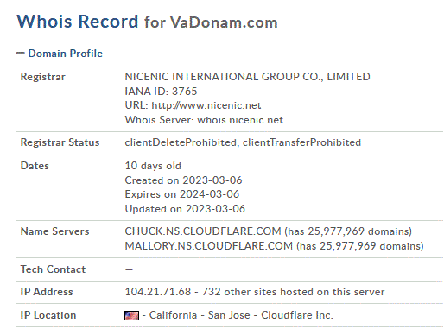
Task: Click the whois.nicenic.net server text
Action: point(240,120)
